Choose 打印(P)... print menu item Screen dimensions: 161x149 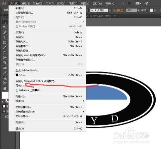pos(47,122)
